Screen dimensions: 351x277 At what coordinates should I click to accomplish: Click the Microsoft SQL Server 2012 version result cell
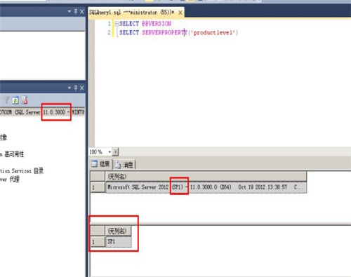tap(206, 187)
